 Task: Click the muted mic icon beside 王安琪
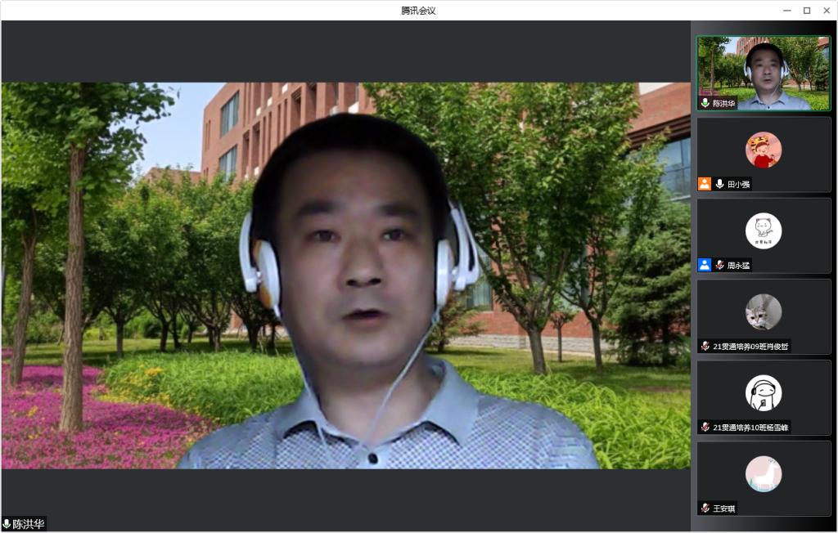pyautogui.click(x=705, y=508)
